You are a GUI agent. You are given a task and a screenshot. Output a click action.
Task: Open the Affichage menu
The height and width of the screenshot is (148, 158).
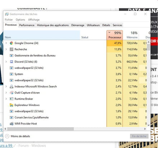click(x=34, y=20)
